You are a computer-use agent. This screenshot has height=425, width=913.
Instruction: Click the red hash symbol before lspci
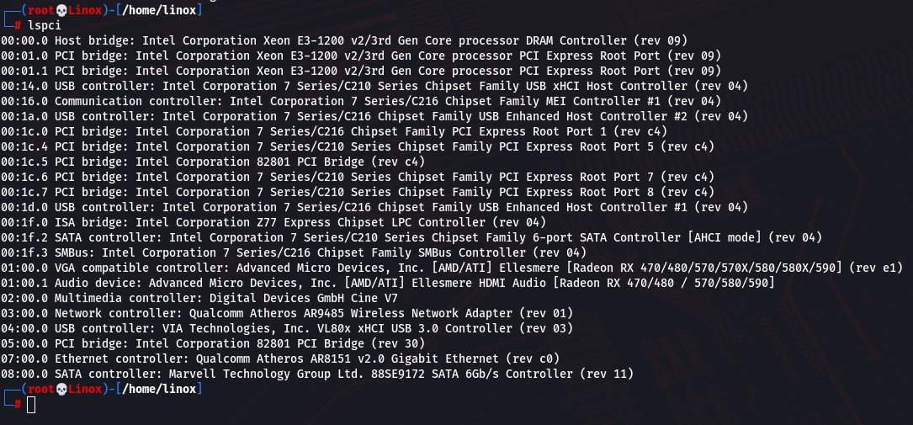click(18, 25)
